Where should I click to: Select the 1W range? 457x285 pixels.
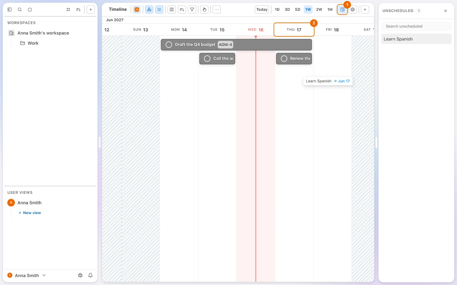(308, 9)
